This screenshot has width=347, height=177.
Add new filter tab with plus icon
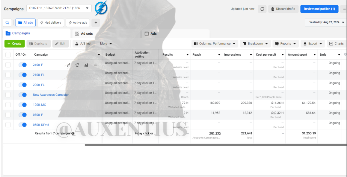(96, 22)
